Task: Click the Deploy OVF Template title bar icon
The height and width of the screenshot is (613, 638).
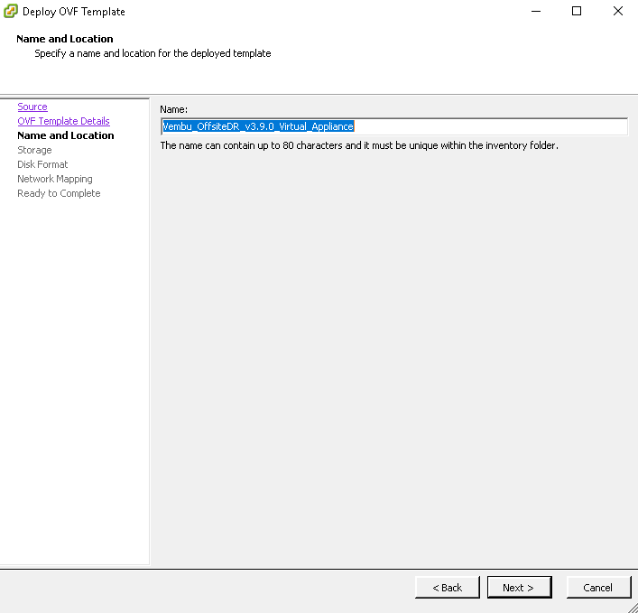Action: coord(11,11)
